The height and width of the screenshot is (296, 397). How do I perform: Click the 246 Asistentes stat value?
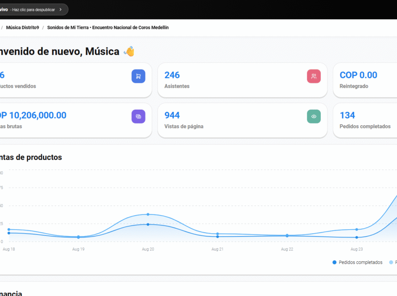(x=172, y=75)
